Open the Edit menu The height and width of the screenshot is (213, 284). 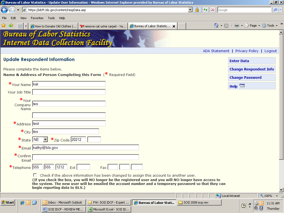[x=13, y=18]
